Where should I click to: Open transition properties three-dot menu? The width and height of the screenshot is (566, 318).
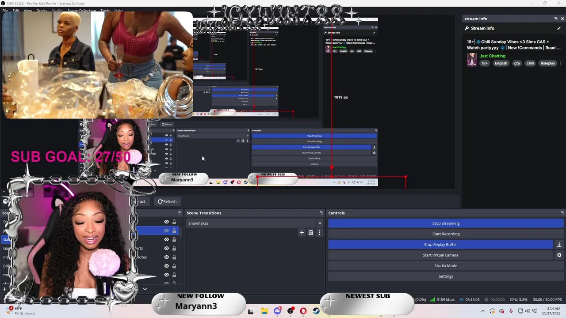pos(319,233)
